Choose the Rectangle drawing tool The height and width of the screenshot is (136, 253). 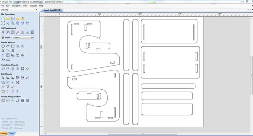[13, 46]
